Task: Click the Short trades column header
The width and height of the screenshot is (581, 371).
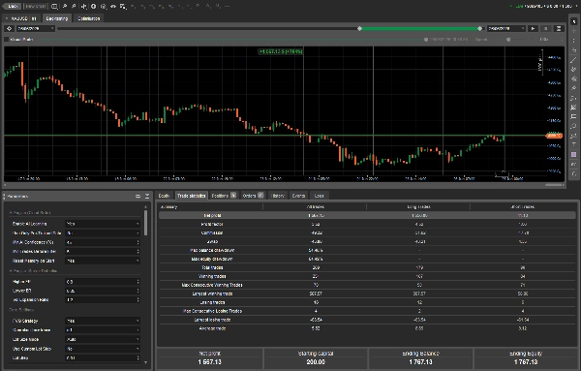Action: (523, 207)
